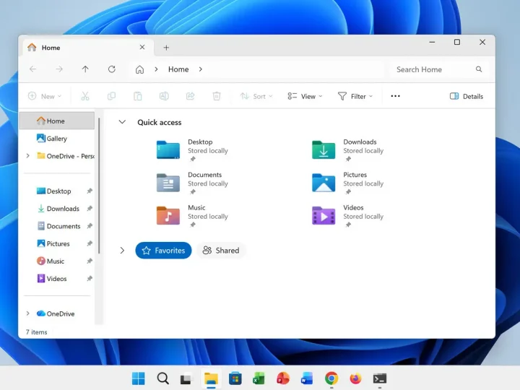Screen dimensions: 520x390
Task: Select the Home tab
Action: (88, 48)
